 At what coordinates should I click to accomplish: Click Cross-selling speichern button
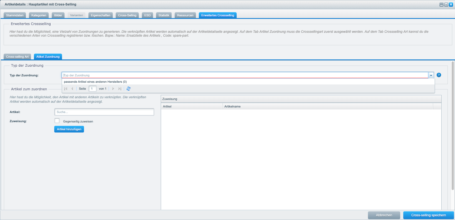click(429, 215)
